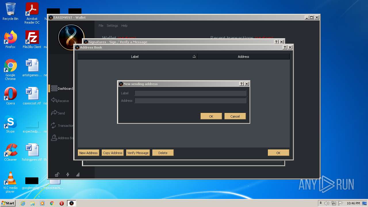Click the Label input field
Image resolution: width=368 pixels, height=207 pixels.
point(190,93)
